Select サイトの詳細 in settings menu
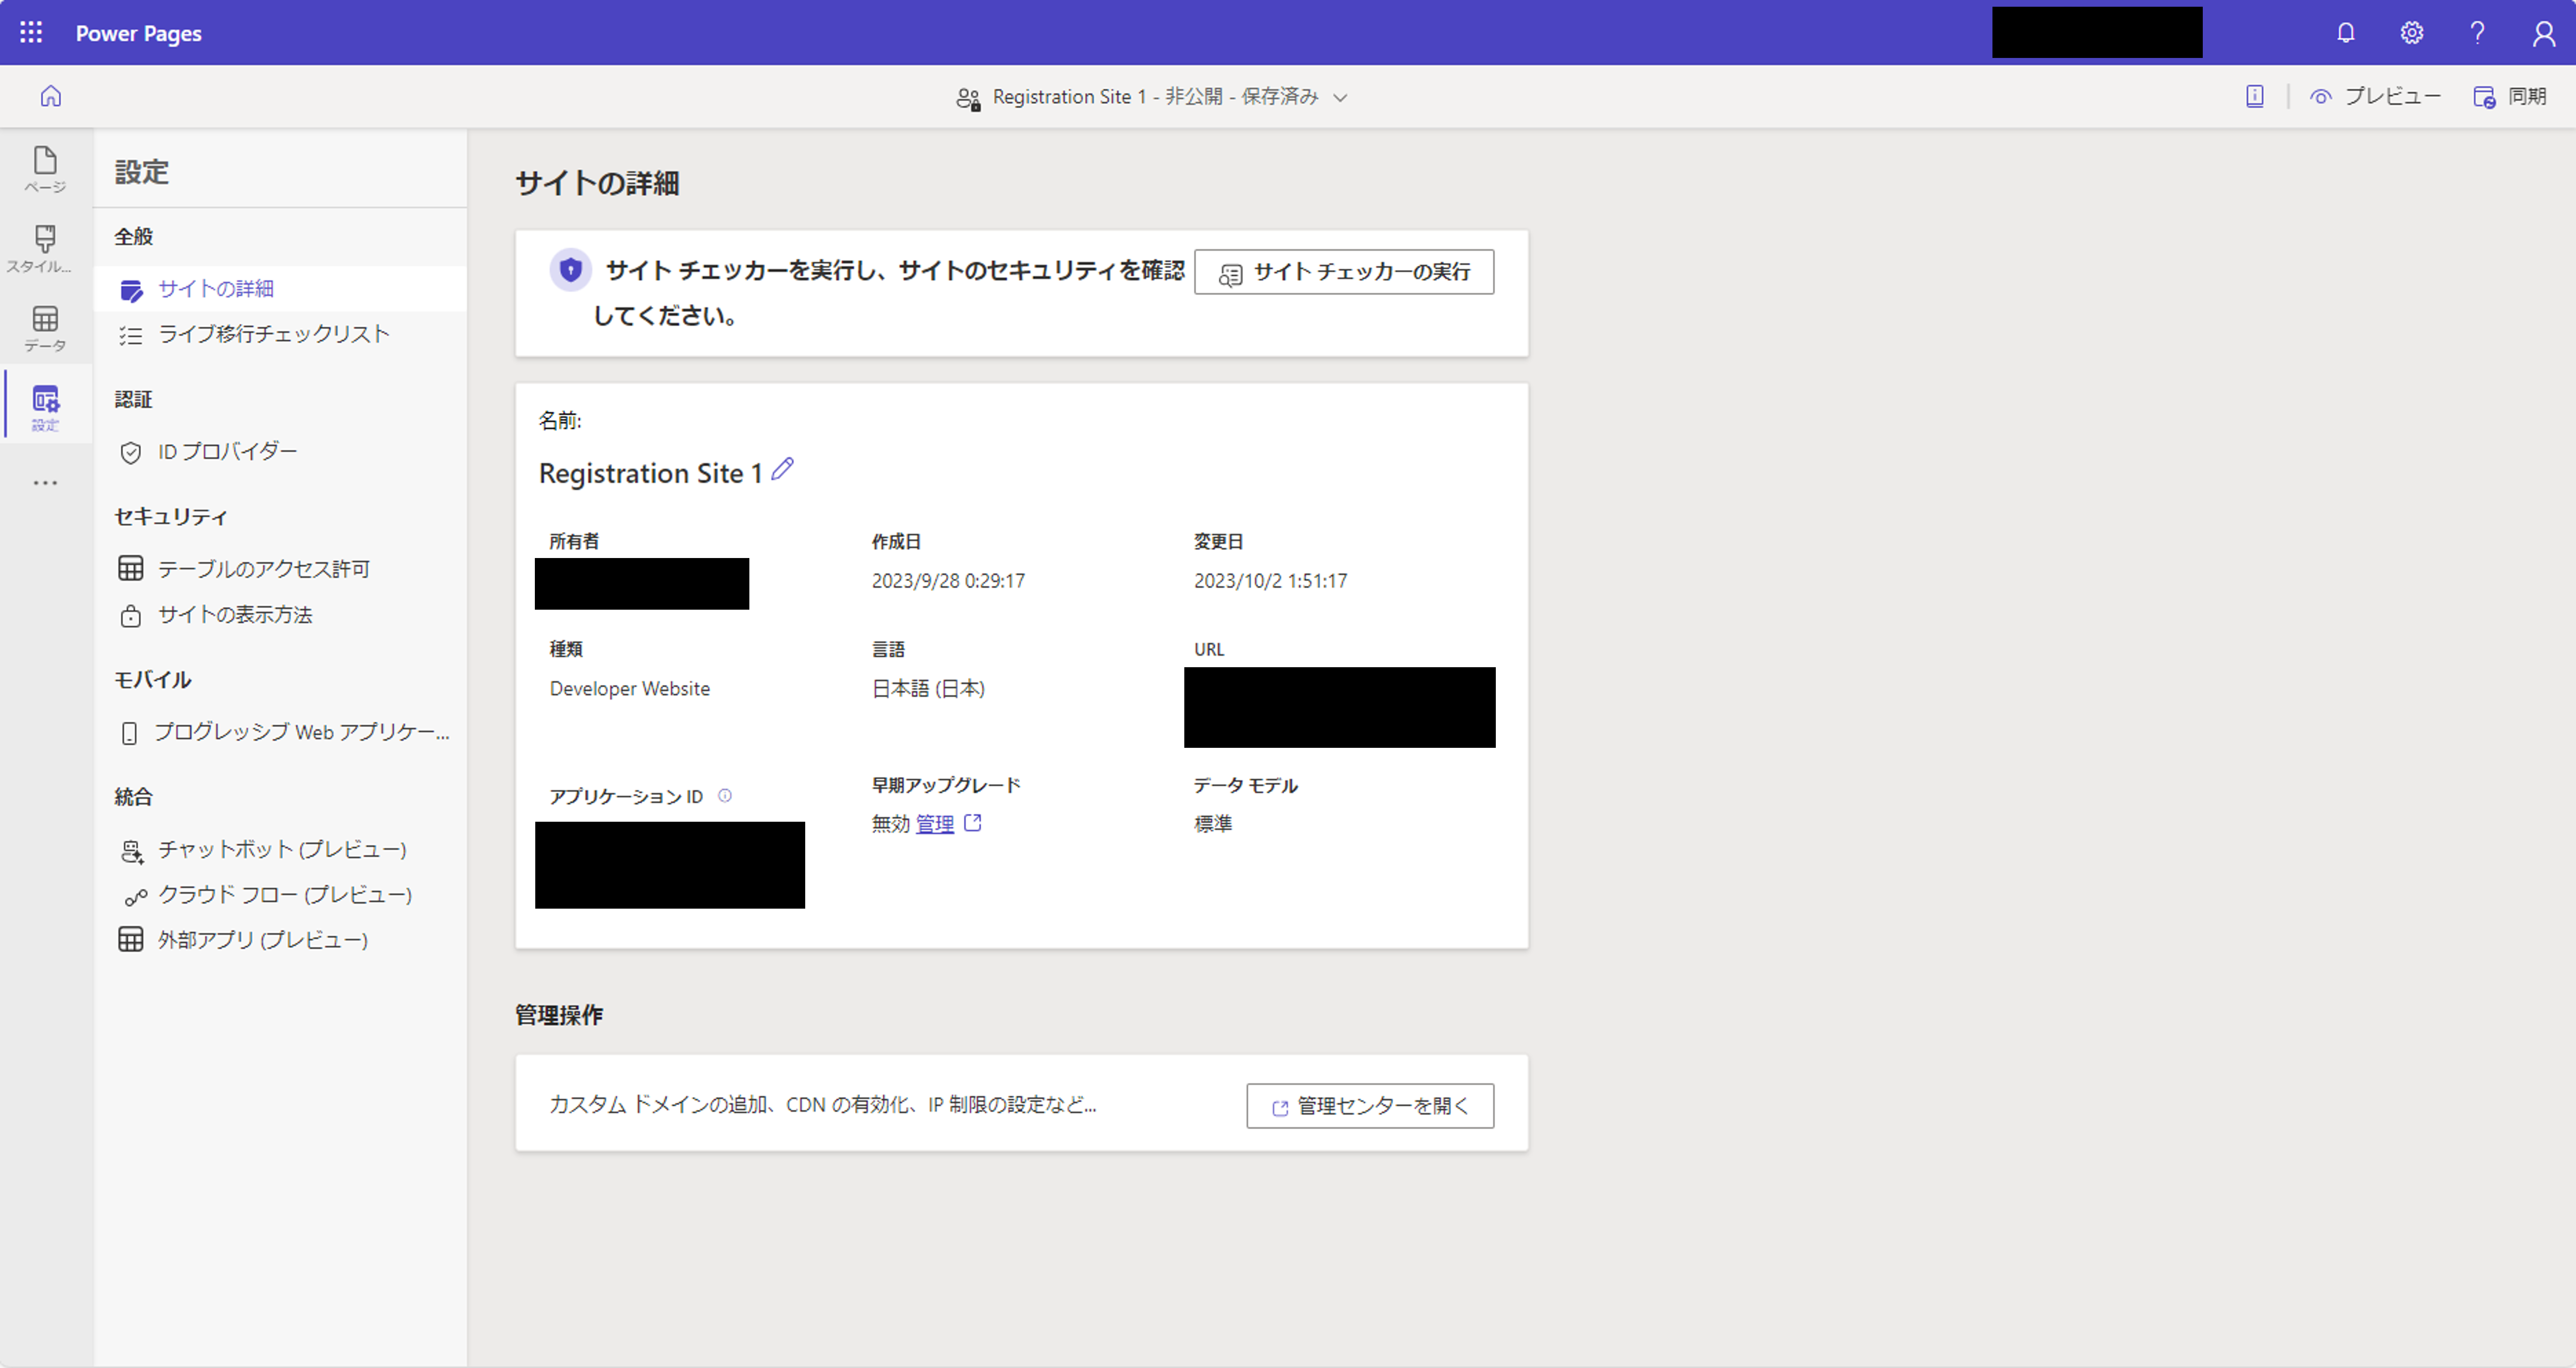Screen dimensions: 2576x1368 (280, 289)
